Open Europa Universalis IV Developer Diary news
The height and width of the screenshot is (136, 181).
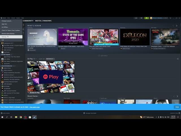pos(166,37)
